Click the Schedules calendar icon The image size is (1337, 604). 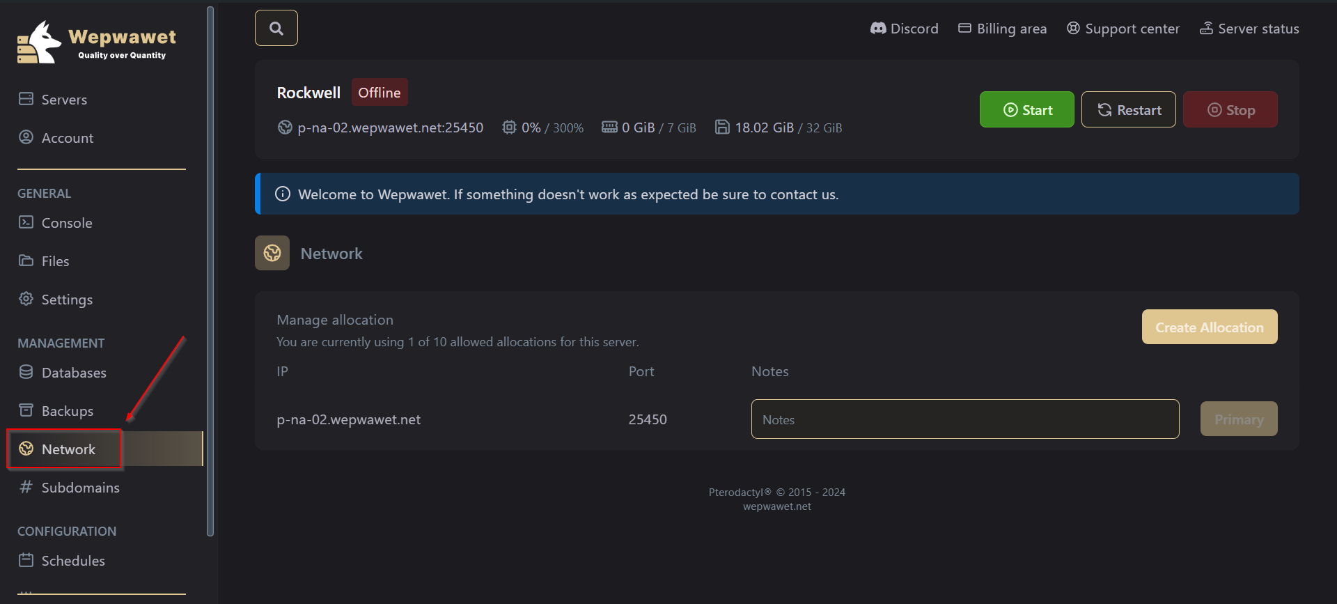point(26,559)
